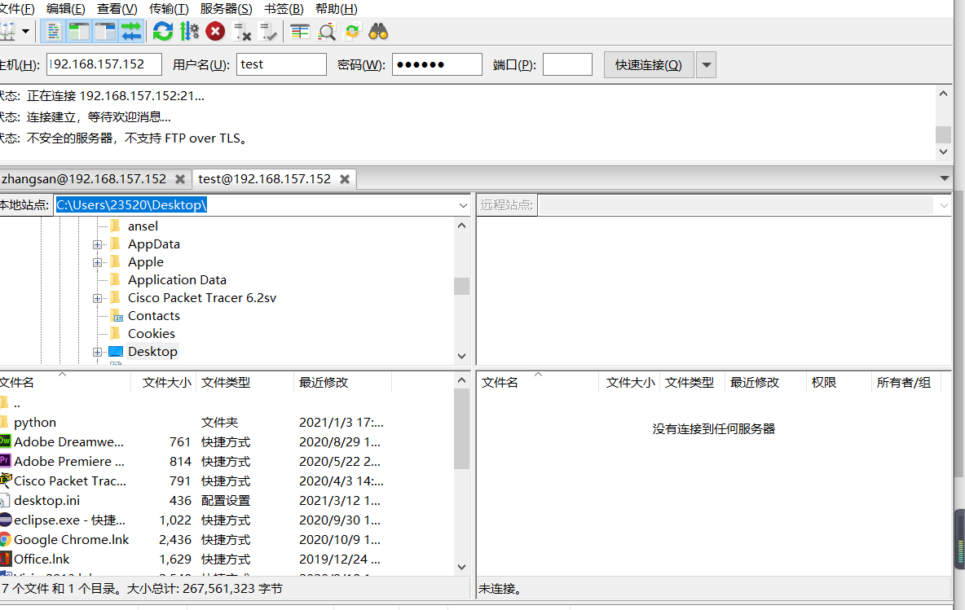Sort remote list by 权限 column
965x610 pixels.
838,383
